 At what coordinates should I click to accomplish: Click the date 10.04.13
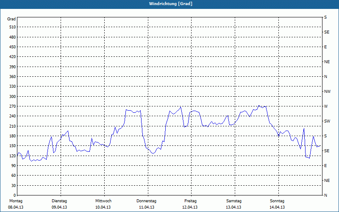(x=103, y=207)
